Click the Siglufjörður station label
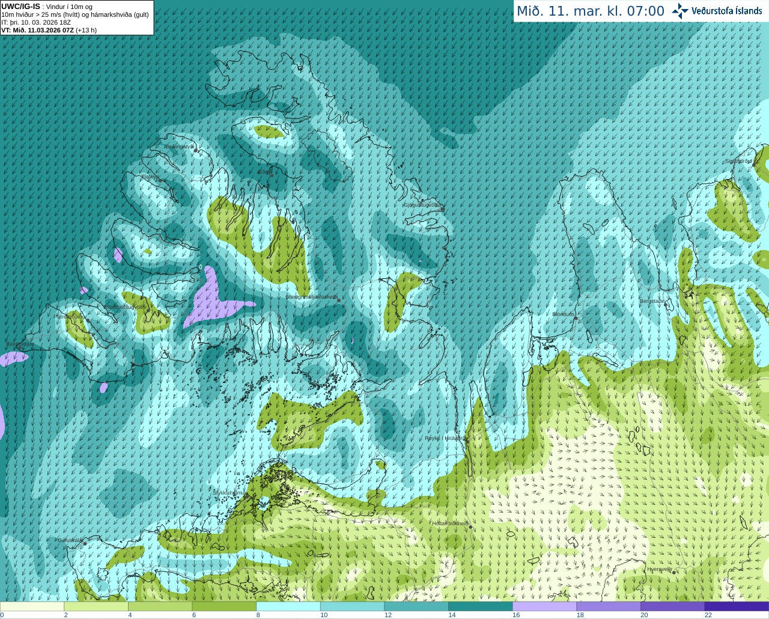Screen dimensions: 769x619 click(738, 161)
